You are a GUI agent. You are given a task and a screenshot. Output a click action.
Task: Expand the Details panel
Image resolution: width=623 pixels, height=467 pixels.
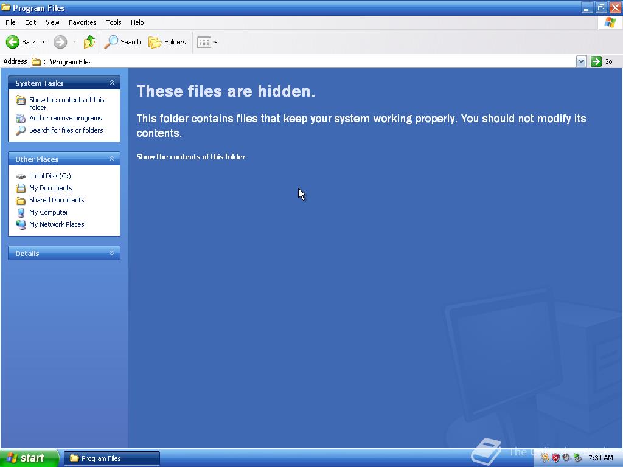[x=112, y=253]
